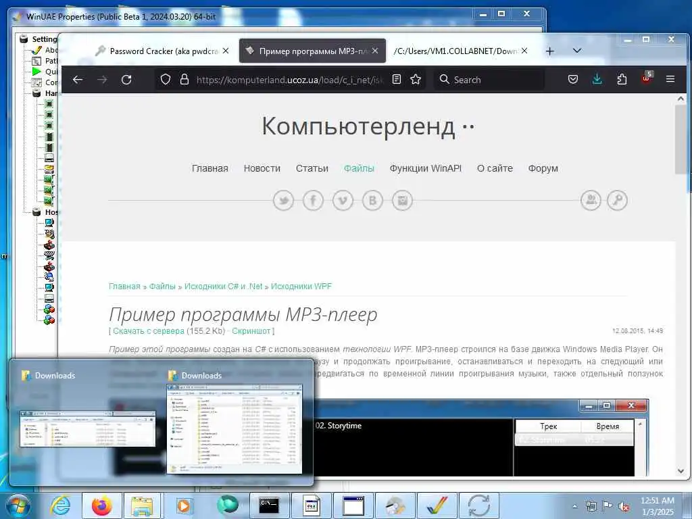This screenshot has height=519, width=692.
Task: Click the Twitter social circle icon
Action: coord(283,200)
